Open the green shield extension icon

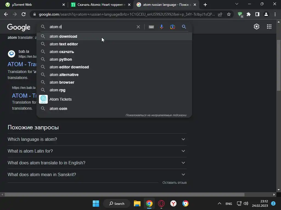pyautogui.click(x=240, y=14)
